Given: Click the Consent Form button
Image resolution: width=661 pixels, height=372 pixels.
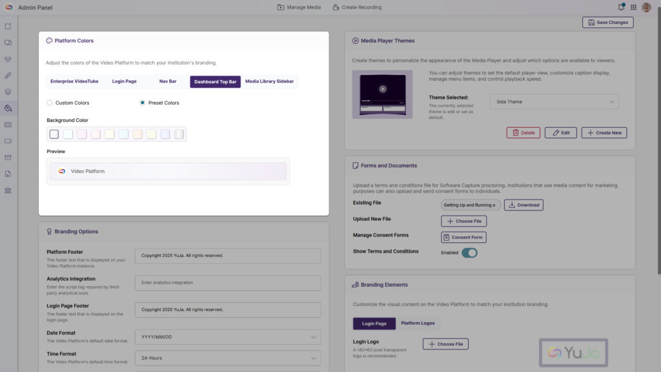Looking at the screenshot, I should point(463,237).
